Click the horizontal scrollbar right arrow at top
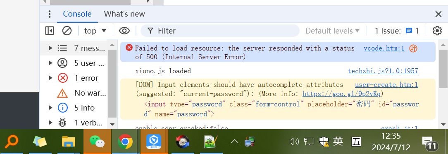This screenshot has height=154, width=448. point(148,2)
